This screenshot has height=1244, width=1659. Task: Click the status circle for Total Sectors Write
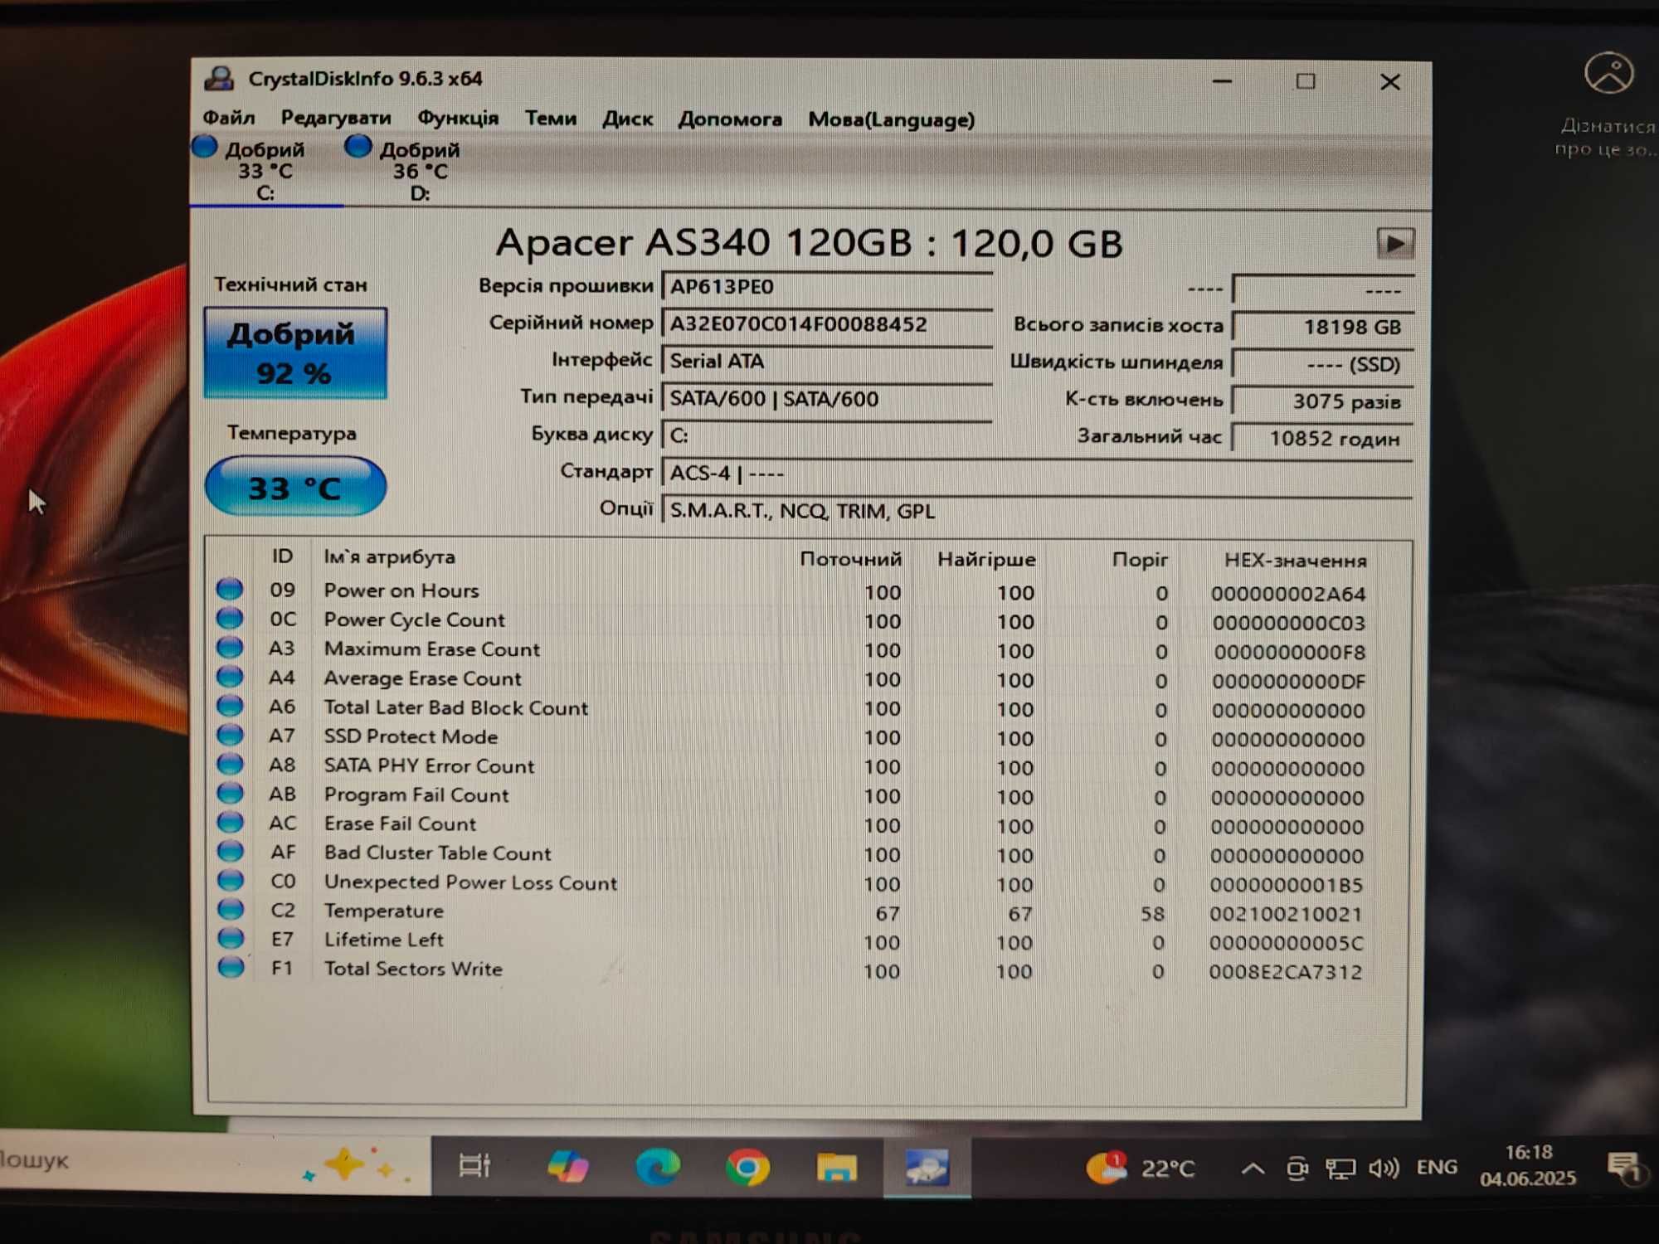(231, 967)
